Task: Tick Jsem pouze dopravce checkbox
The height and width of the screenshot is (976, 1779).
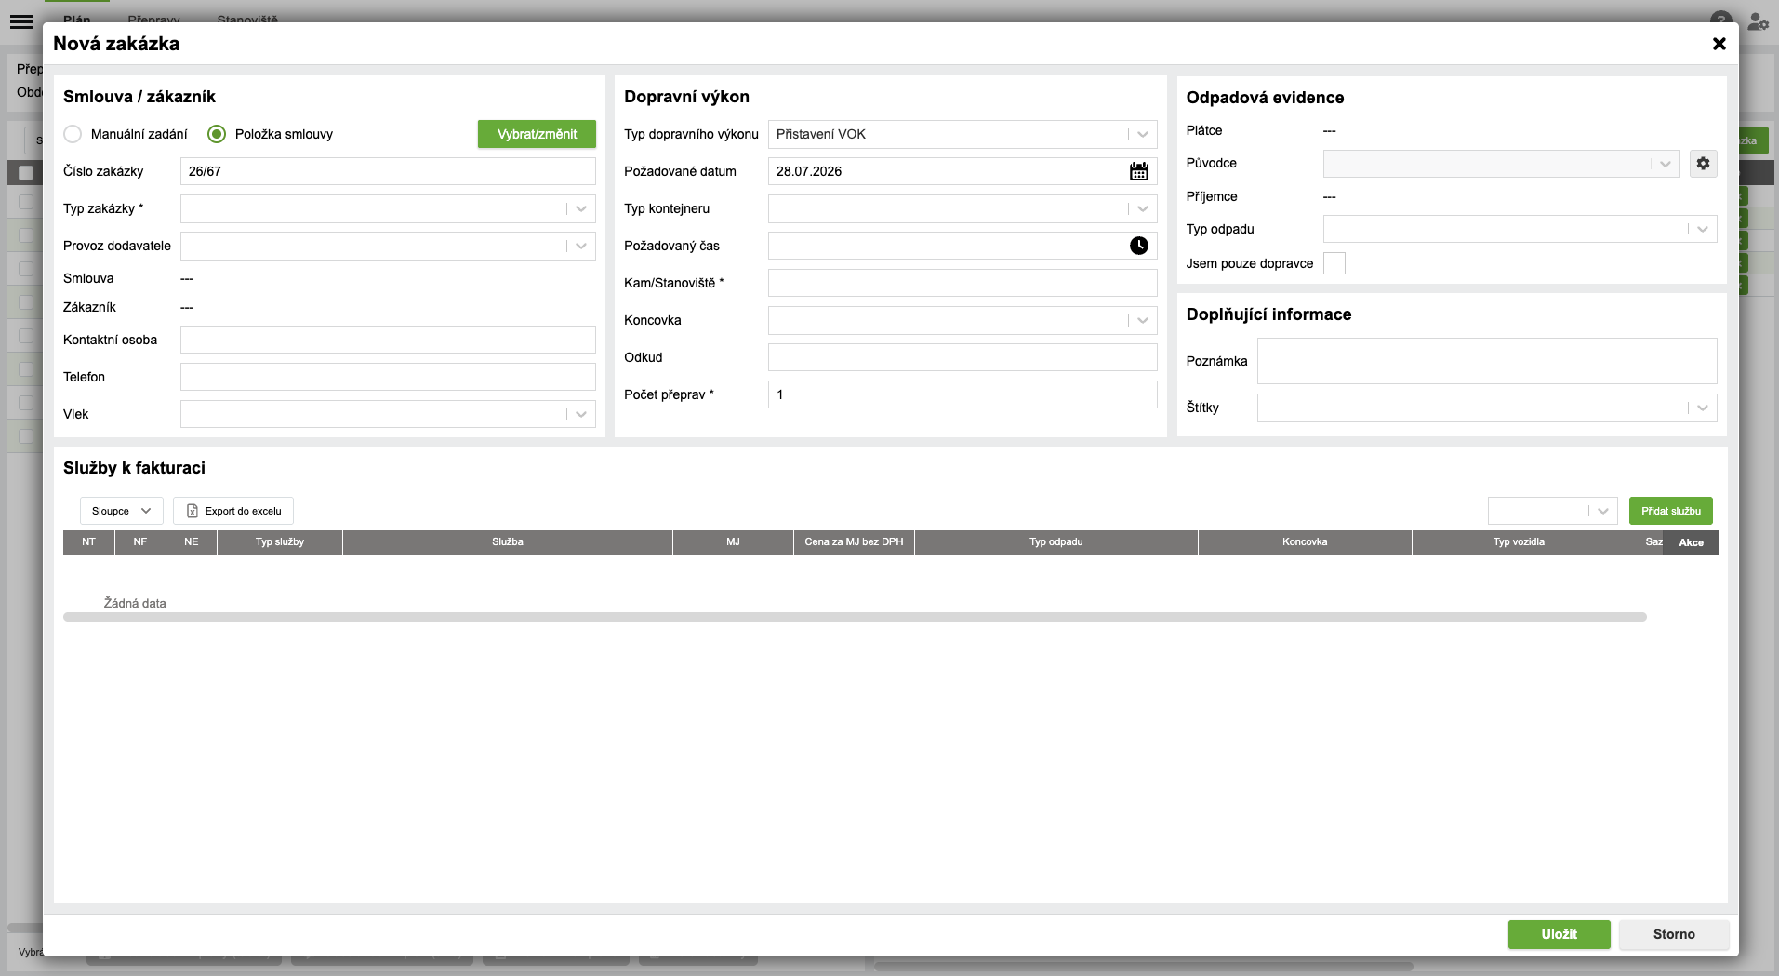Action: pos(1334,263)
